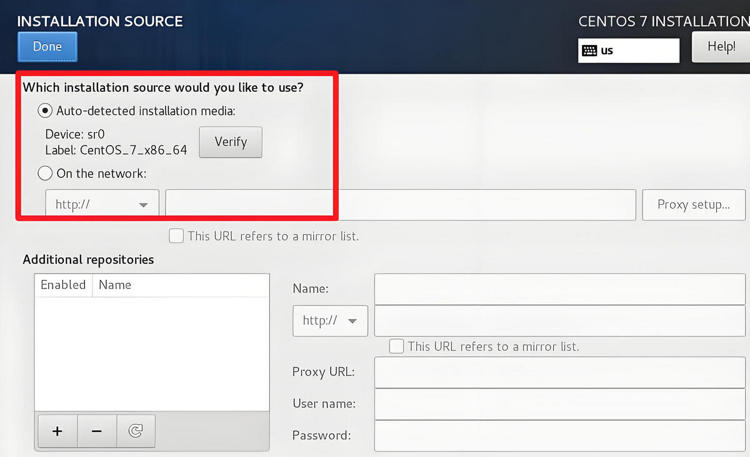
Task: Focus the additional repository URL field
Action: pyautogui.click(x=560, y=321)
